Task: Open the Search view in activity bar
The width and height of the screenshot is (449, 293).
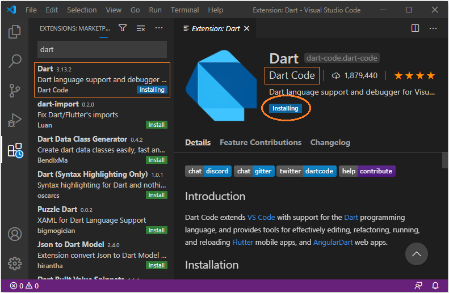Action: tap(15, 61)
